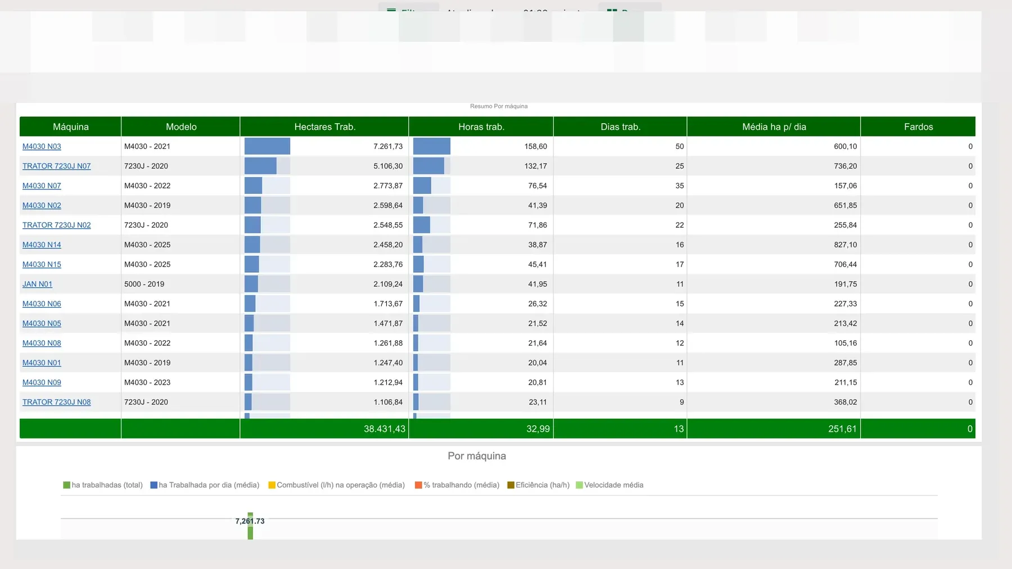Open the M4030 N05 machine link
1012x569 pixels.
pos(42,323)
